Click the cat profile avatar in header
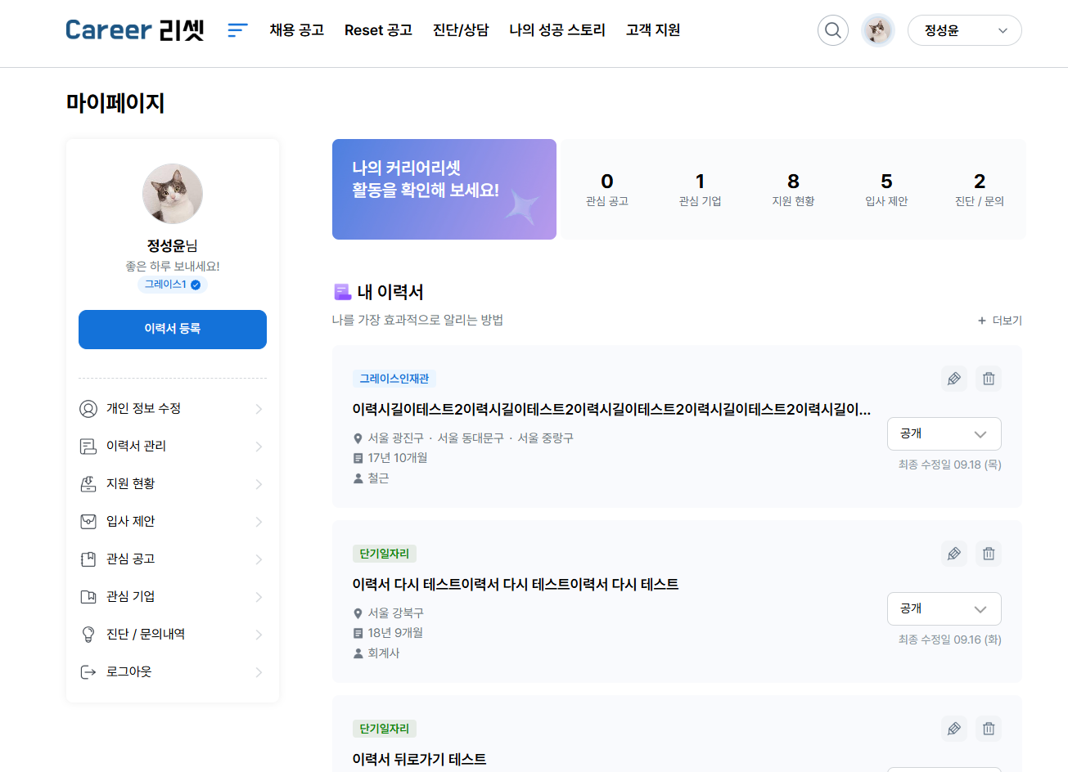The height and width of the screenshot is (772, 1068). tap(878, 30)
